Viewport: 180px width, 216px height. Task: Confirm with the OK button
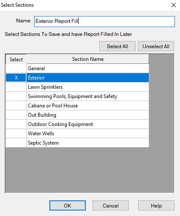tap(68, 205)
